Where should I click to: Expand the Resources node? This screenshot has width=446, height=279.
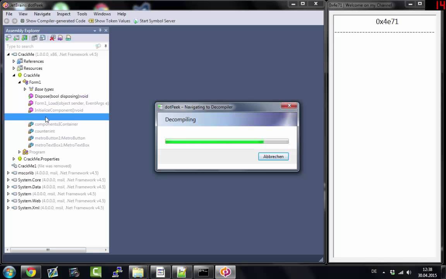pyautogui.click(x=14, y=68)
